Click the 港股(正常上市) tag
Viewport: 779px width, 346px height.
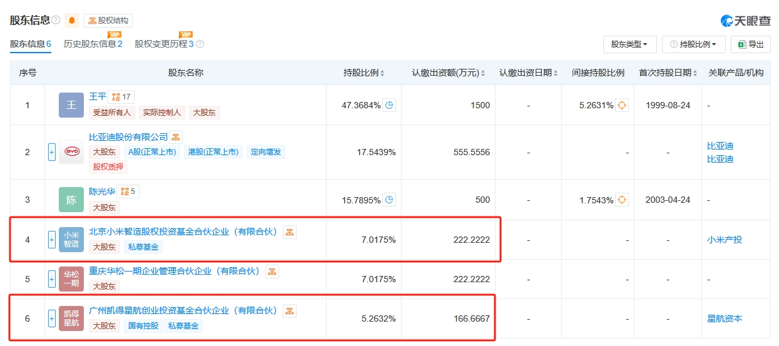214,152
